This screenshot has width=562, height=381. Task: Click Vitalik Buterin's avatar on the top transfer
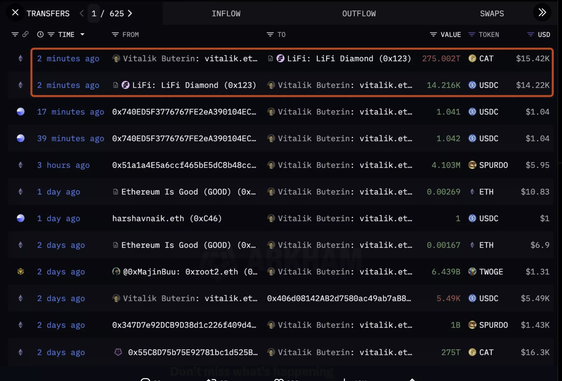click(x=117, y=58)
